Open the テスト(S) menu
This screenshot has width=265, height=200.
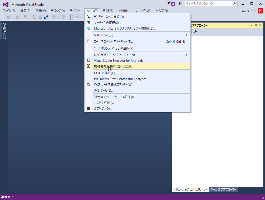(x=108, y=11)
